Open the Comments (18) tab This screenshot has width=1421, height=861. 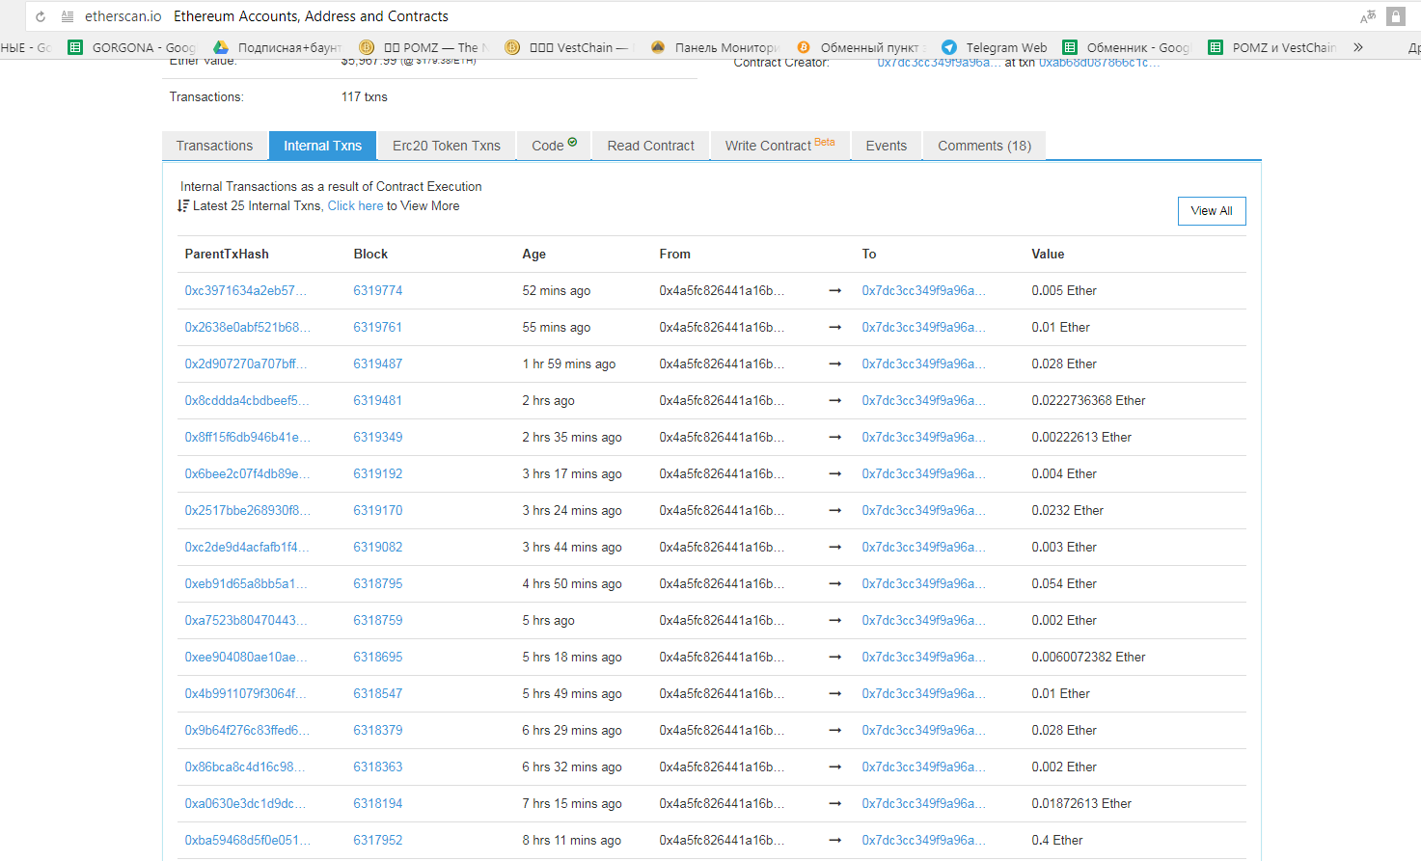pyautogui.click(x=985, y=146)
